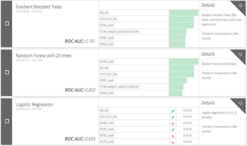Image resolution: width=247 pixels, height=146 pixels.
Task: Select Time_begin_exploitation tag in Gradient Boosted Trees
Action: point(119,31)
